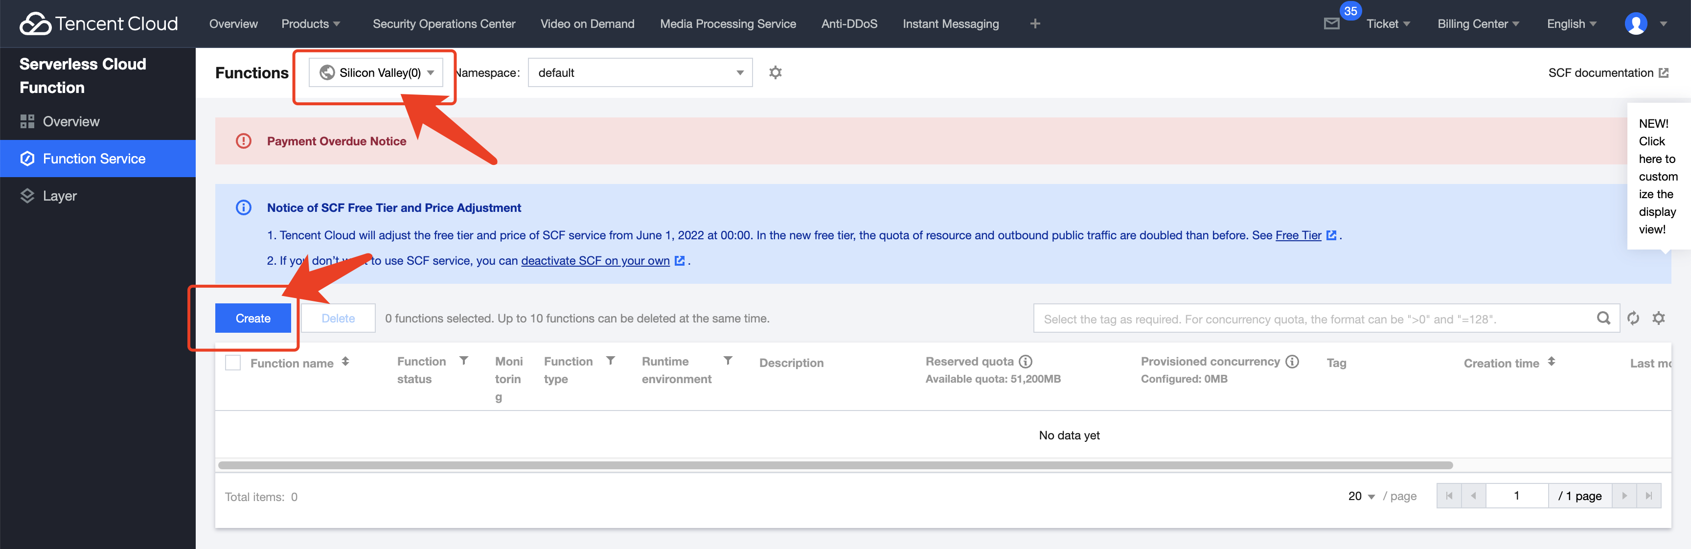Go to first page of results

1449,496
